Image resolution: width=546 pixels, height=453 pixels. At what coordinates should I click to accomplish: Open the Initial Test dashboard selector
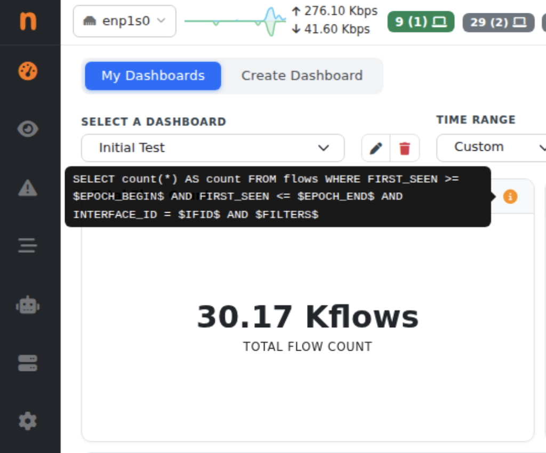coord(213,148)
